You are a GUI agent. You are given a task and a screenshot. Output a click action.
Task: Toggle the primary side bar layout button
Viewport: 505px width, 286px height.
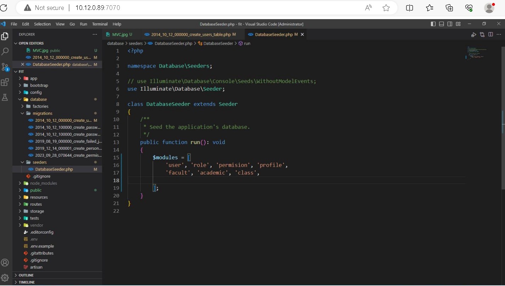[x=433, y=24]
